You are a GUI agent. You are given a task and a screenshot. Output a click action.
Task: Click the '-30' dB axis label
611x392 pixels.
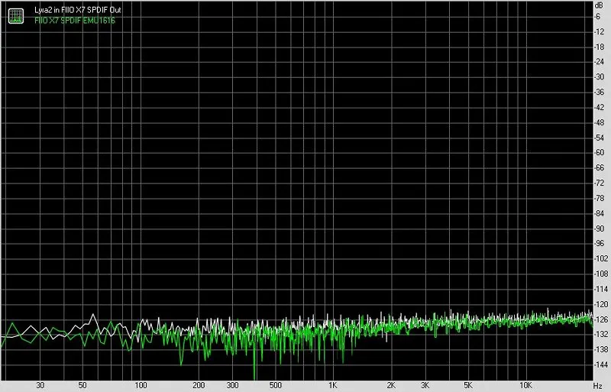point(600,77)
